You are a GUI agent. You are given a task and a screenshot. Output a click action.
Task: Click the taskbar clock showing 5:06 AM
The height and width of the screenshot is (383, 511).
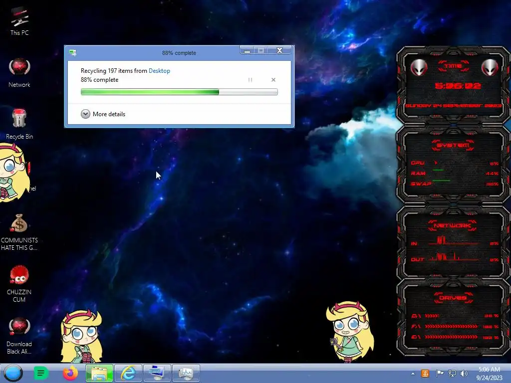pyautogui.click(x=489, y=374)
